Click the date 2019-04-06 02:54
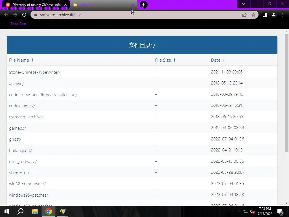The image size is (289, 217). pos(227,128)
